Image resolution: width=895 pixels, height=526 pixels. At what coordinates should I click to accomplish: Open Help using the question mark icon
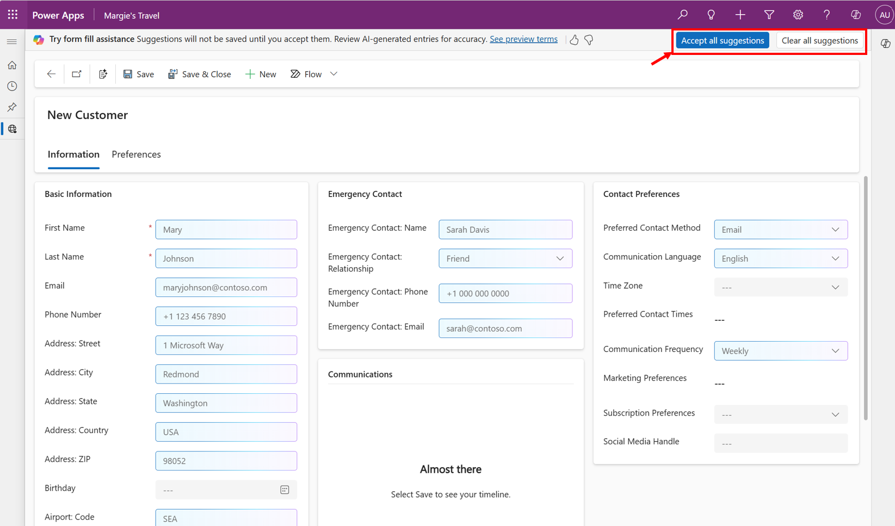(826, 15)
